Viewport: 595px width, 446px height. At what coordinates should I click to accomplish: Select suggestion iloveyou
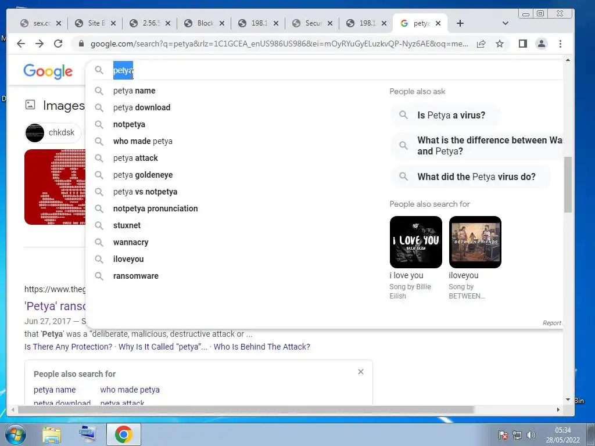[x=128, y=259]
